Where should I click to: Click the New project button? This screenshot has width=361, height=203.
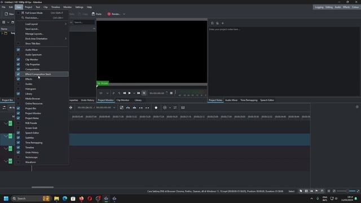pyautogui.click(x=9, y=14)
